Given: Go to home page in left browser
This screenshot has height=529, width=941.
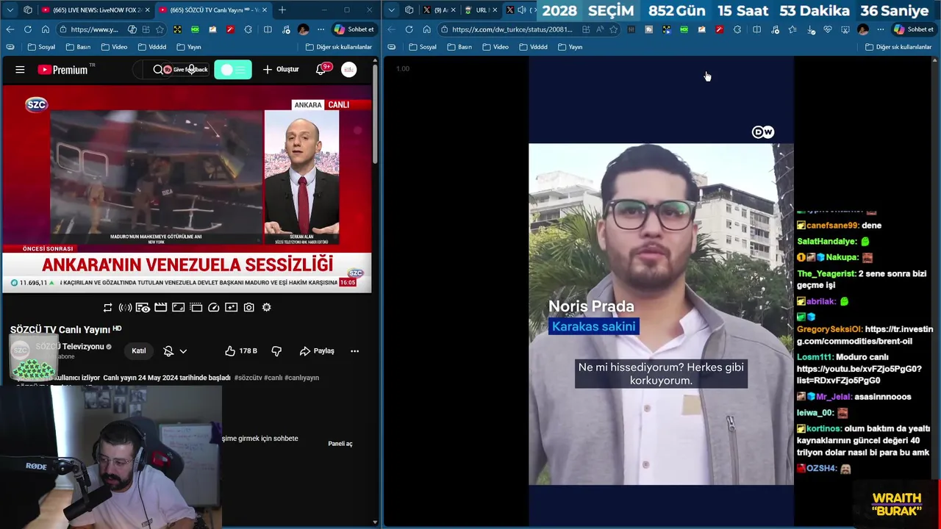Looking at the screenshot, I should tap(45, 29).
